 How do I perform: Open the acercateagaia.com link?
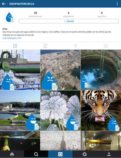[x=12, y=38]
